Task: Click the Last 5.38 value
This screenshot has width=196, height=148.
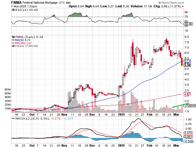Action: tap(122, 6)
